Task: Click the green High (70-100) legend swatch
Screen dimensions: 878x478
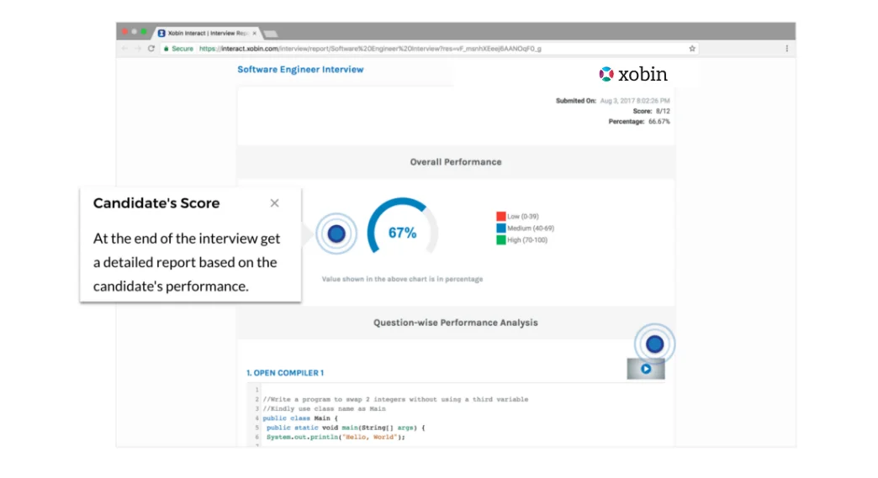Action: [x=501, y=239]
